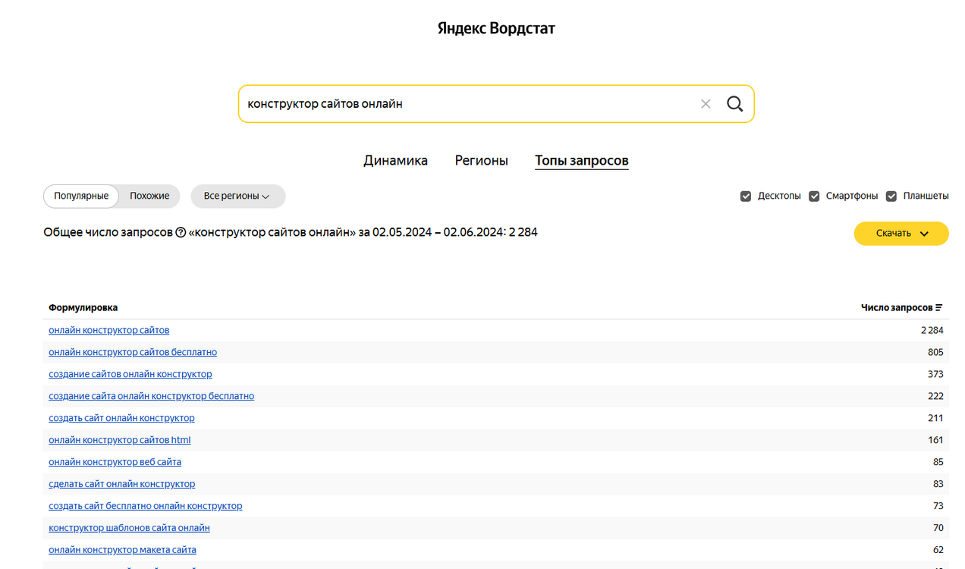Screen dimensions: 965x569
Task: Click link создать сайт онлайн конструктор
Action: 121,418
